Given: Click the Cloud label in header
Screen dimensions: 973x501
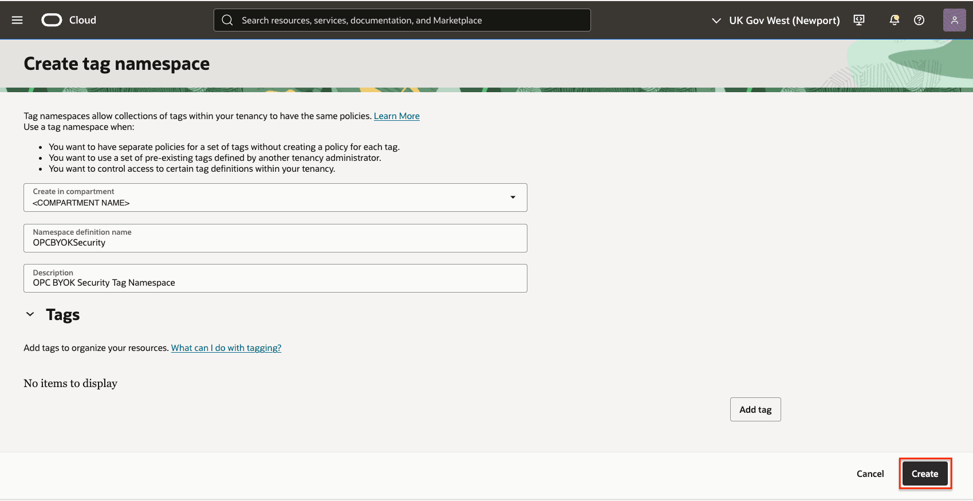Looking at the screenshot, I should pos(82,20).
